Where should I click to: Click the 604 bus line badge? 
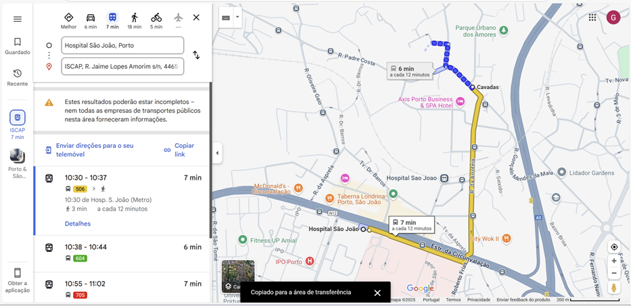pos(80,258)
